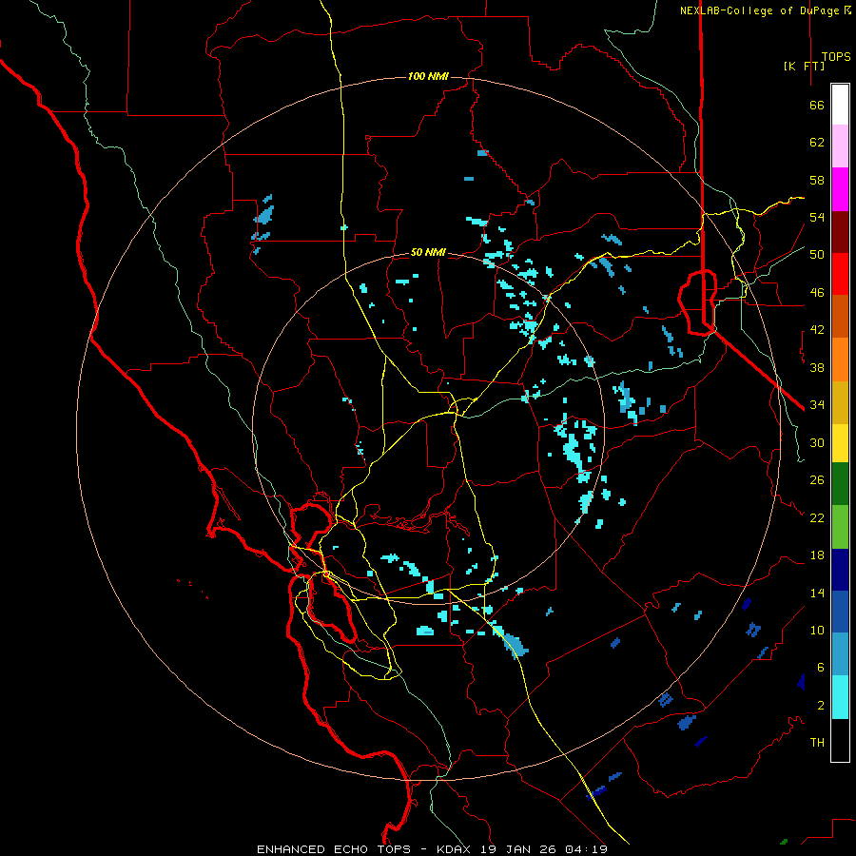Select the light green legend color band

840,527
